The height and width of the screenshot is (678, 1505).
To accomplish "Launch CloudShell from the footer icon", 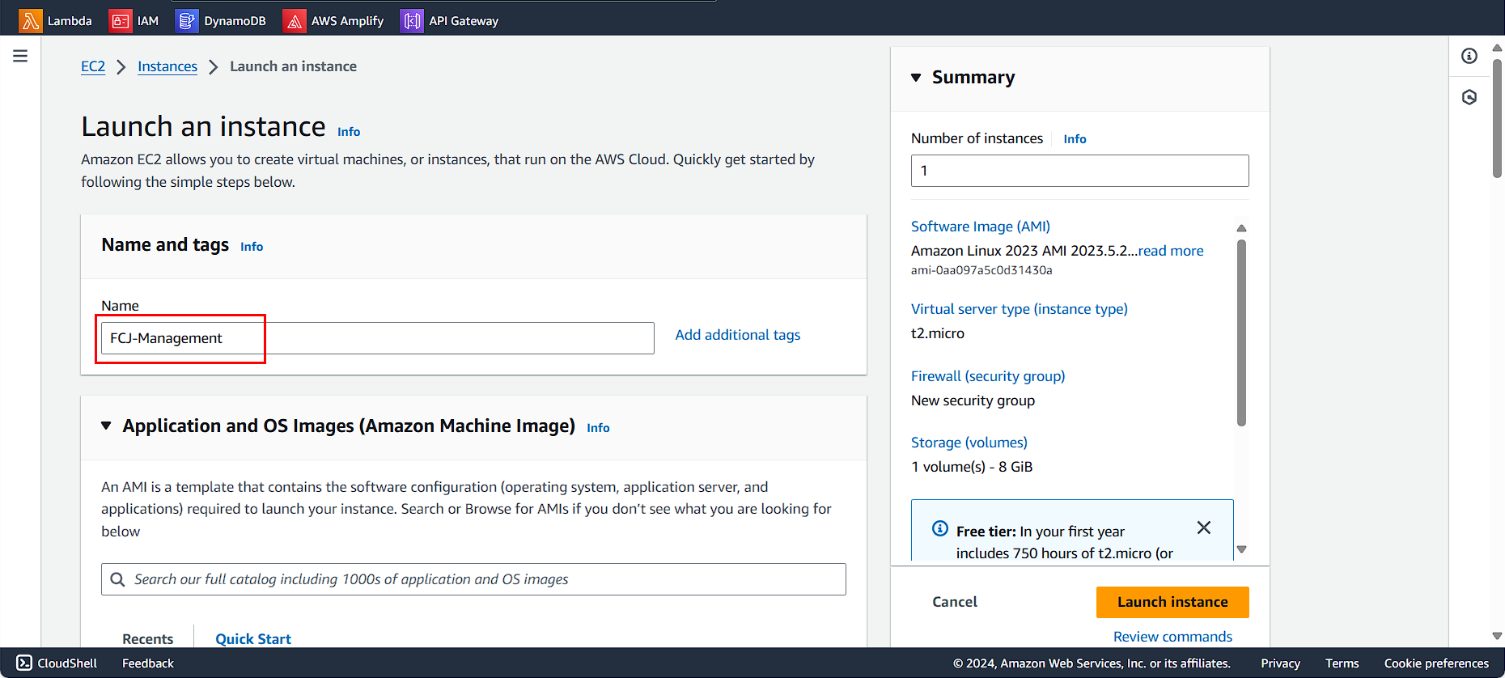I will (24, 663).
